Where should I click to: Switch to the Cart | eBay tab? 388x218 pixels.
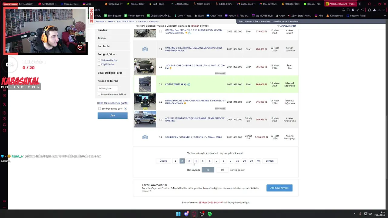[x=158, y=4]
